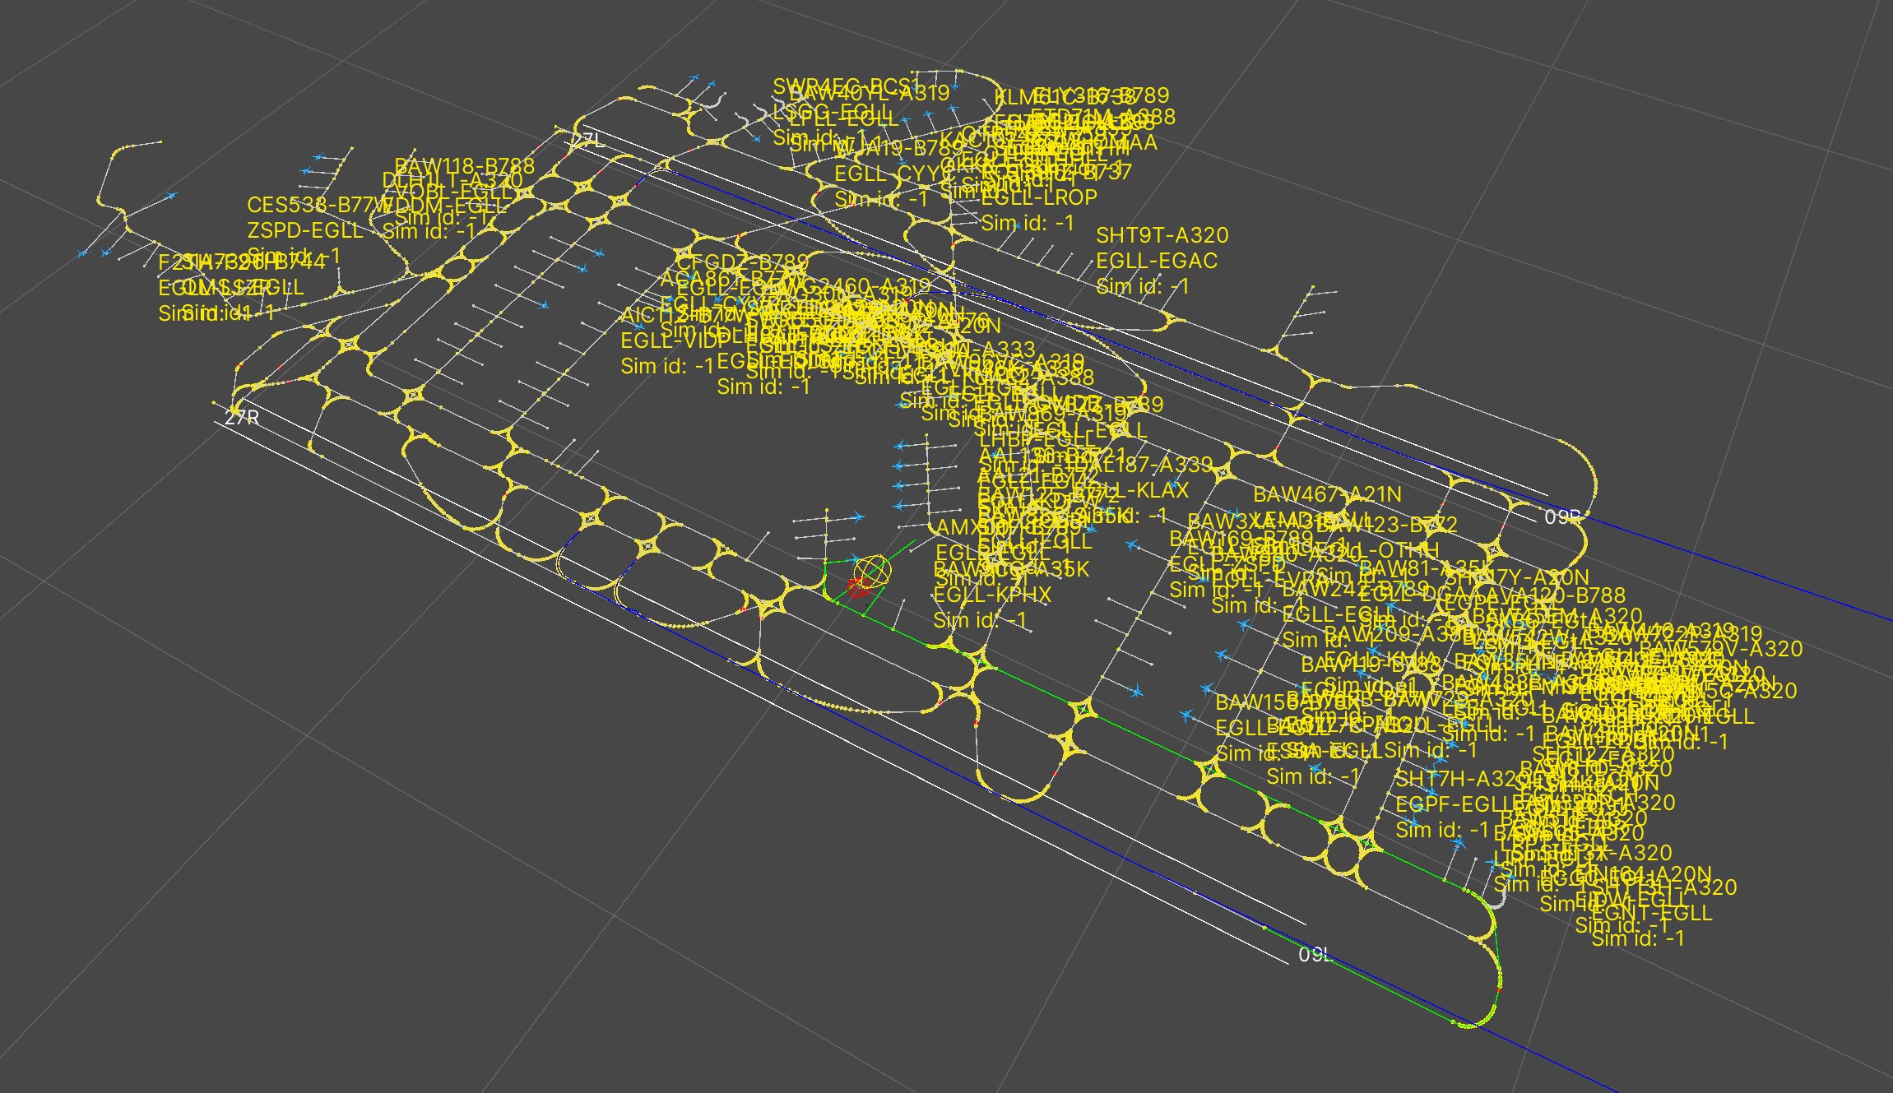Click the green highlighted curve at 09L end
This screenshot has width=1893, height=1093.
tap(1491, 1012)
